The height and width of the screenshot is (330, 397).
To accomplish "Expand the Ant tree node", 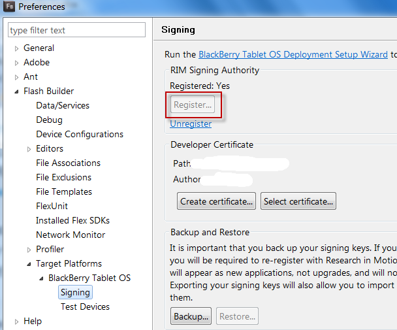I will (x=16, y=77).
